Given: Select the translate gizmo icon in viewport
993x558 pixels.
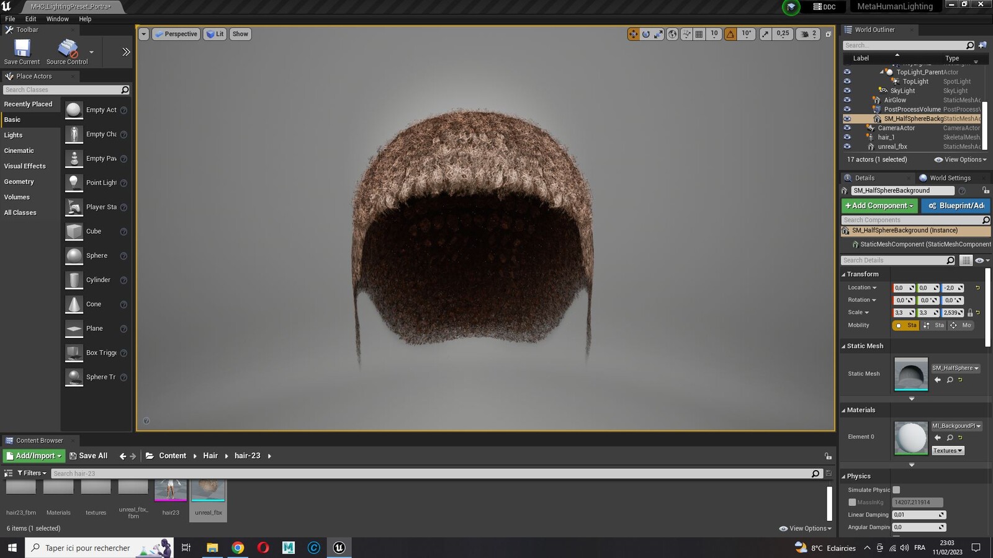Looking at the screenshot, I should (x=633, y=34).
